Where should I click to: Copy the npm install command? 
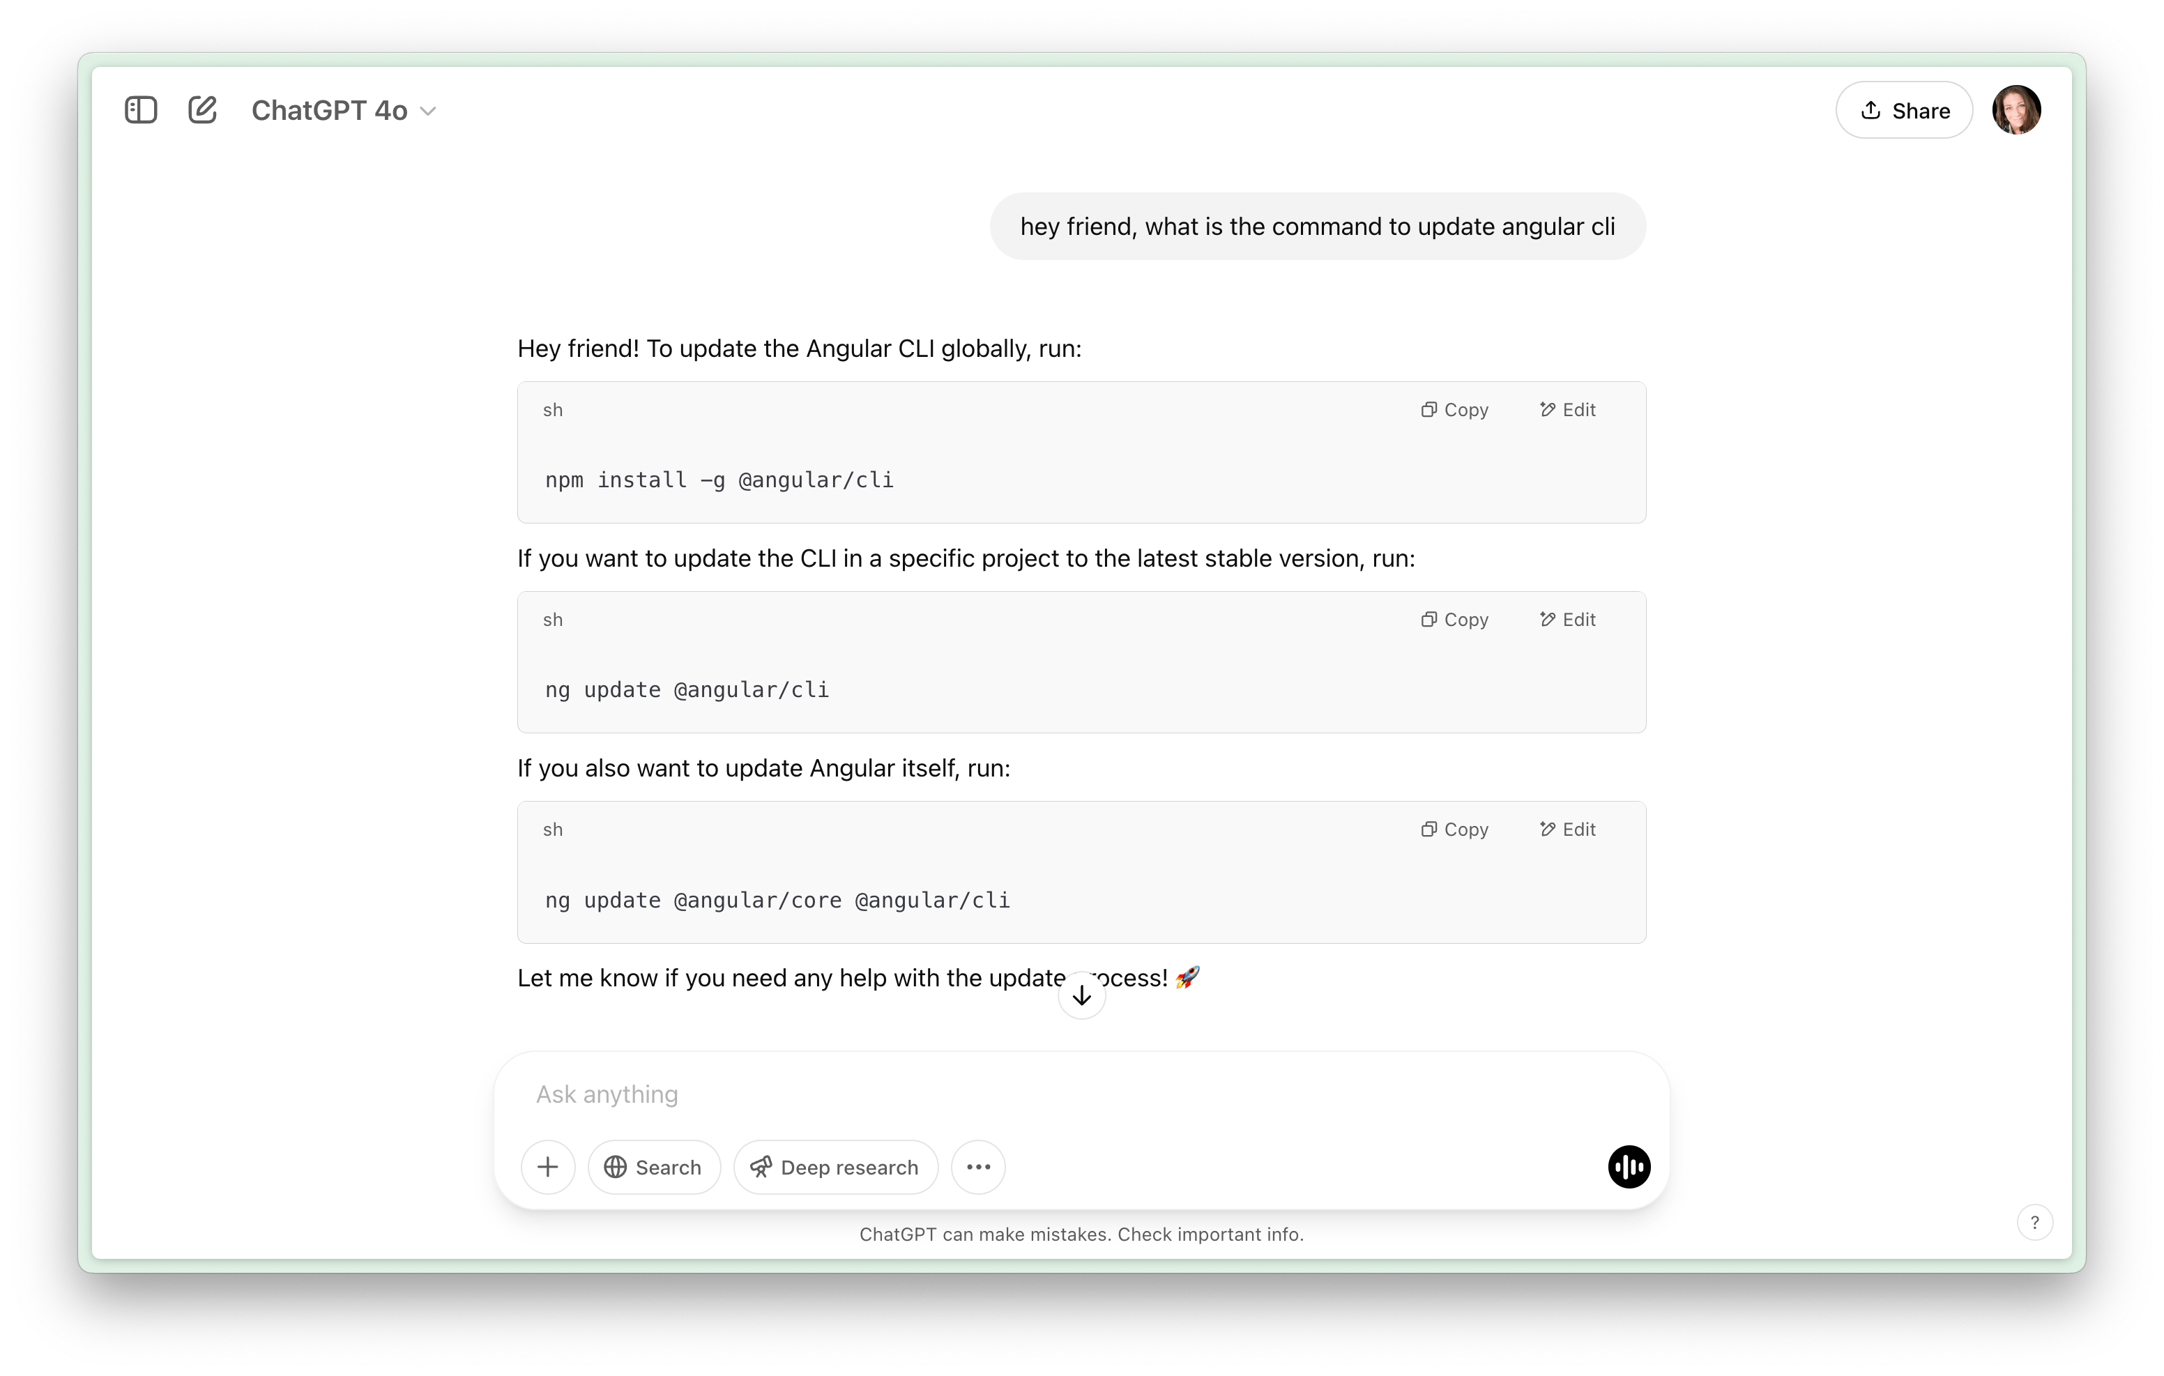point(1454,409)
